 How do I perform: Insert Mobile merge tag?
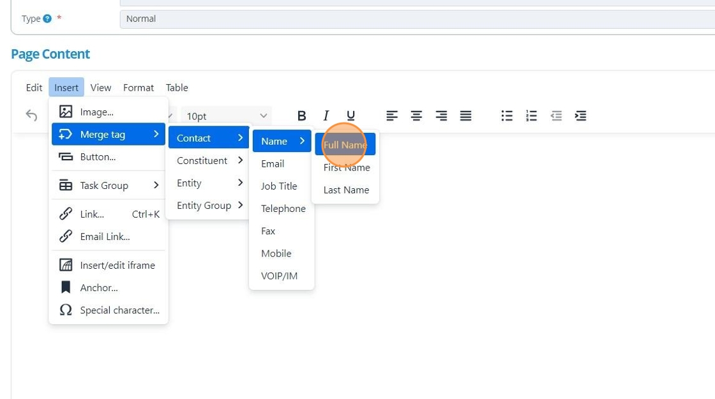pos(282,253)
